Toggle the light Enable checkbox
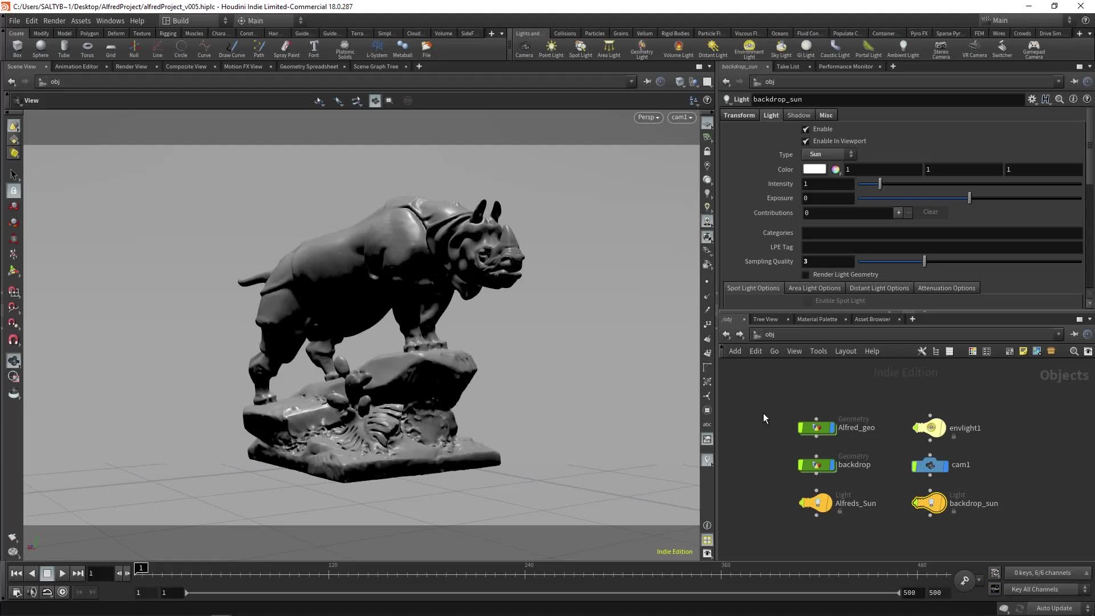The height and width of the screenshot is (616, 1095). pyautogui.click(x=806, y=129)
